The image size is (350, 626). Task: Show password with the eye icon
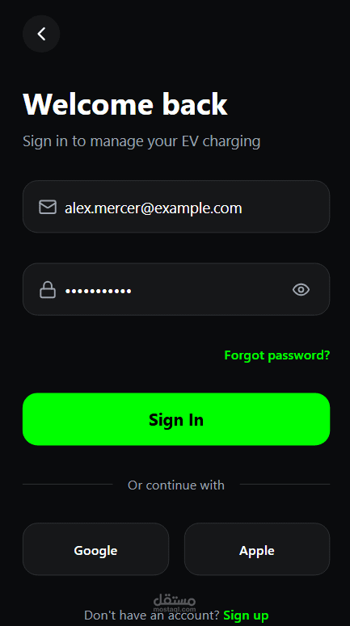[x=301, y=290]
